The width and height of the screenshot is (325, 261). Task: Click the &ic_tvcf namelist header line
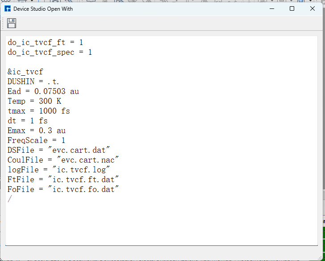tap(25, 72)
